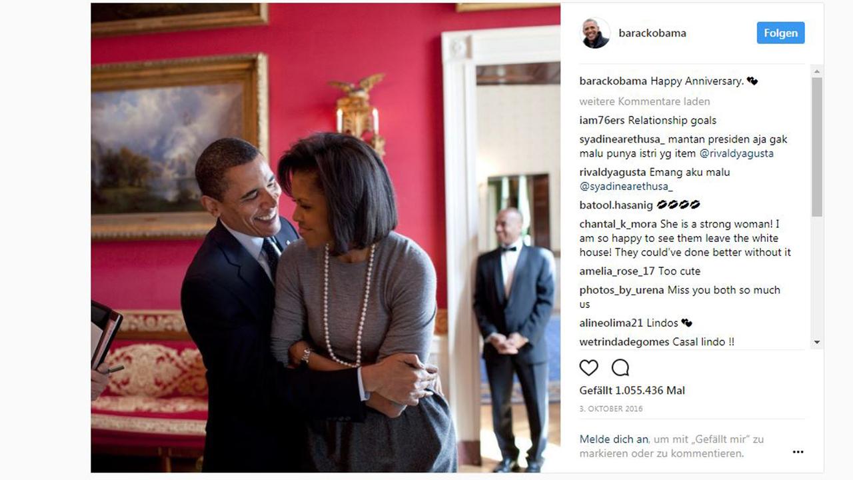Visit the photos_by_urena commenter profile
The height and width of the screenshot is (480, 853).
coord(622,290)
